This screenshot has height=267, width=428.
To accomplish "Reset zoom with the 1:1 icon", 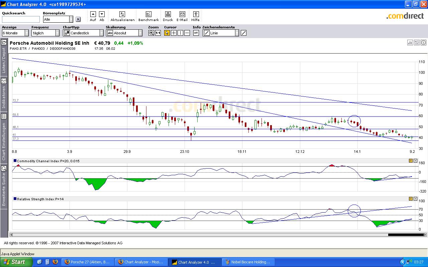I will tap(158, 33).
